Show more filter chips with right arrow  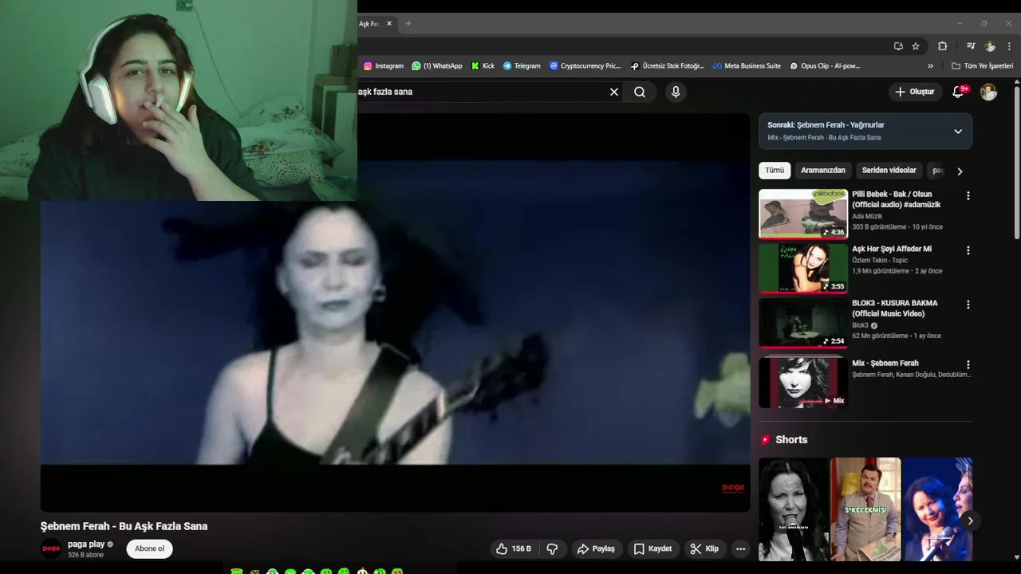960,171
